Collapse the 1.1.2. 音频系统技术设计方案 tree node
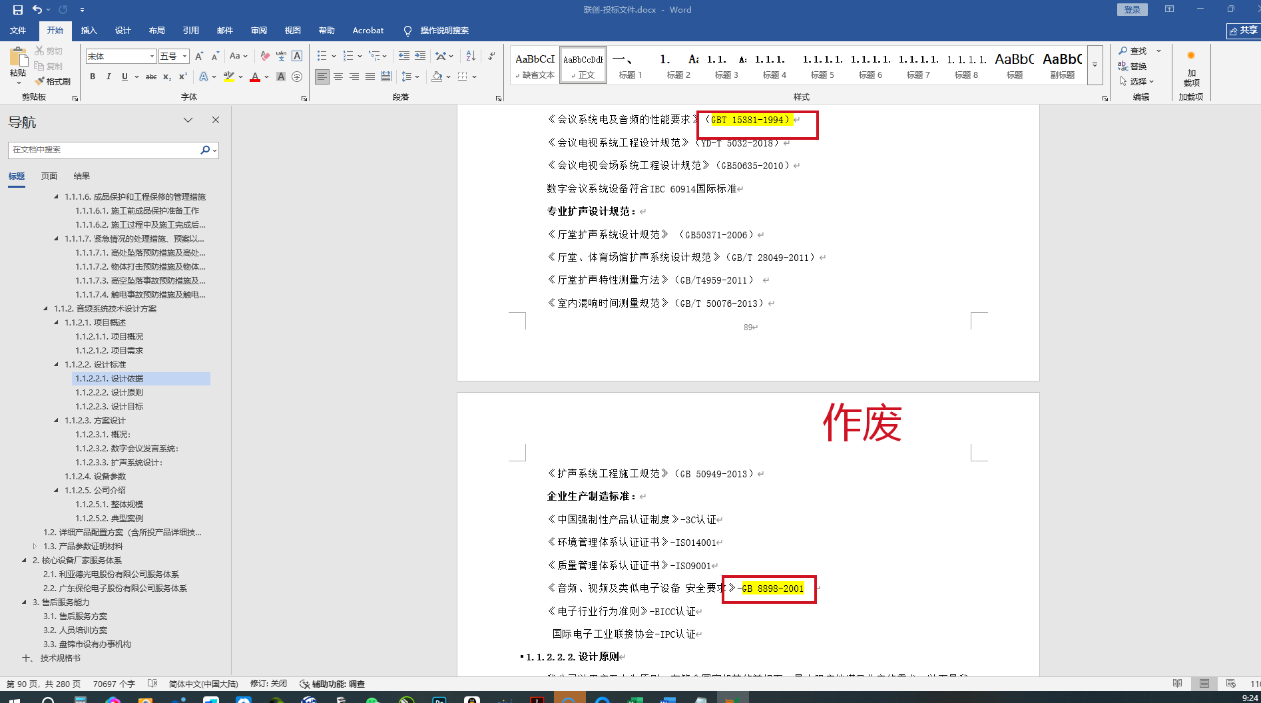 (45, 309)
